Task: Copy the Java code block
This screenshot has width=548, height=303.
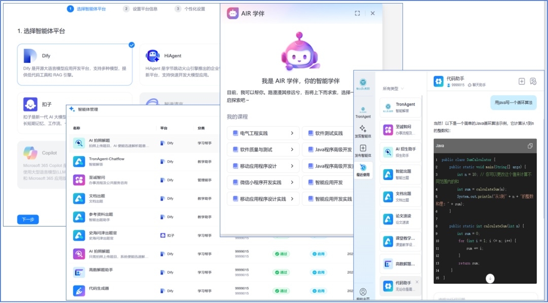Action: click(530, 146)
